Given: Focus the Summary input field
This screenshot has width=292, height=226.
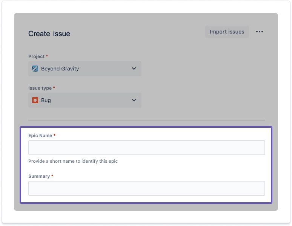Looking at the screenshot, I should [x=146, y=188].
